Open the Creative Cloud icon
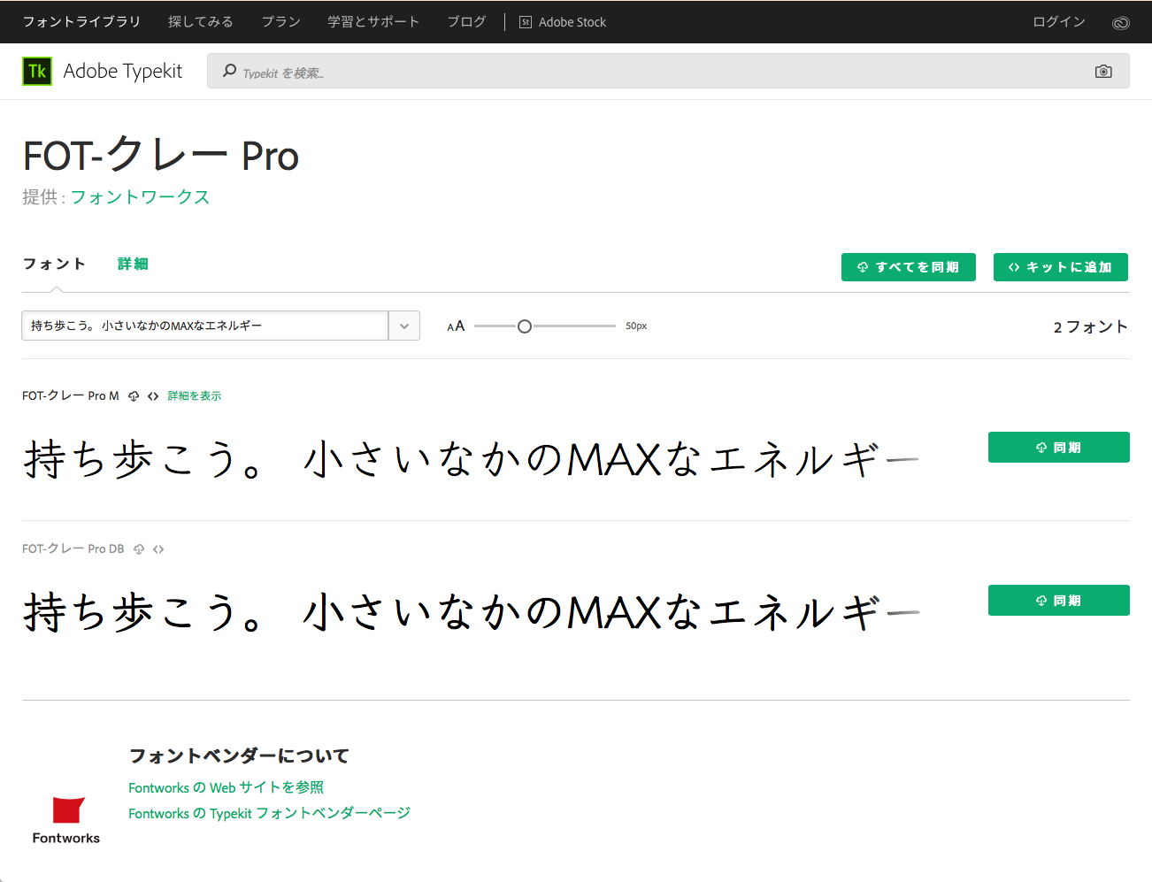This screenshot has width=1152, height=882. coord(1120,23)
